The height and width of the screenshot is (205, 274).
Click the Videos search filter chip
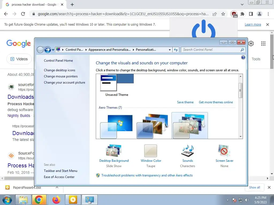click(x=19, y=59)
